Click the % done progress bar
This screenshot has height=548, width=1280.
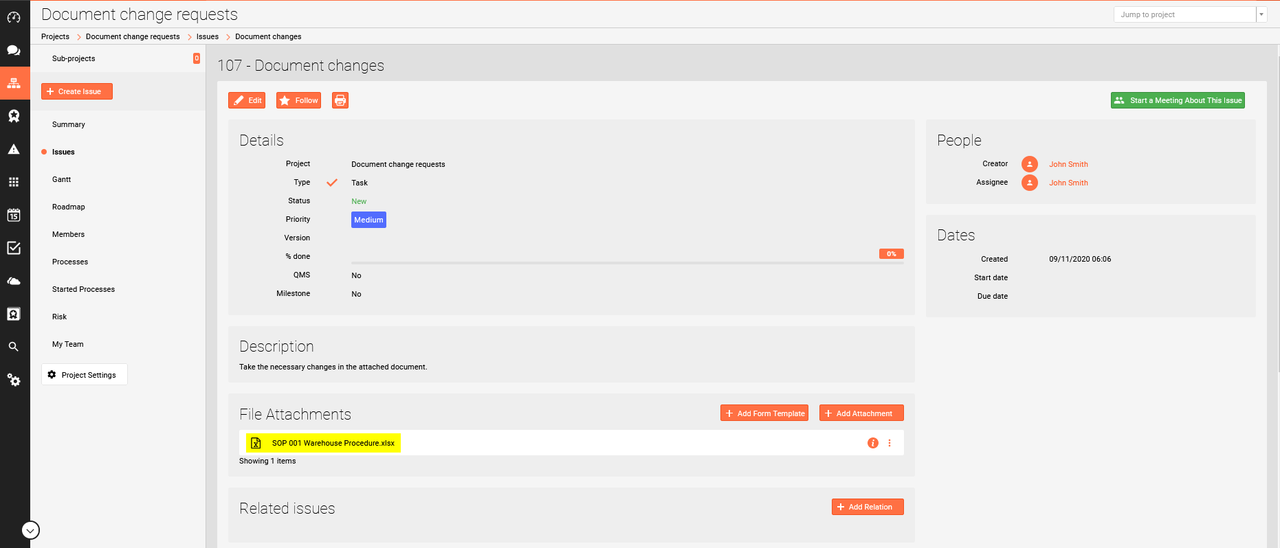click(x=627, y=262)
